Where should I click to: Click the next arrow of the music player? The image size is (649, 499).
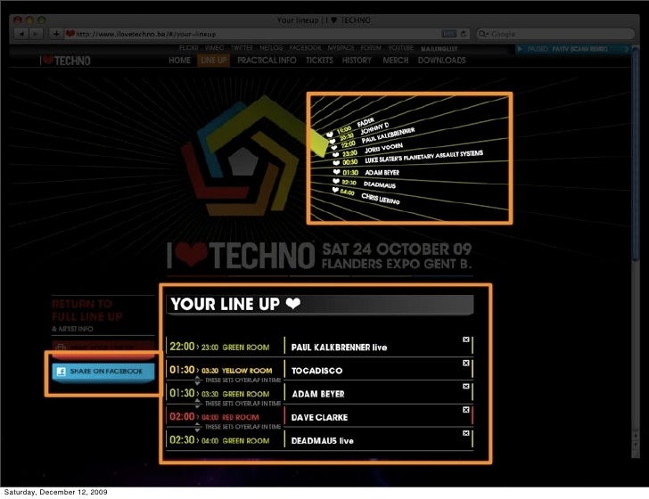coord(627,49)
